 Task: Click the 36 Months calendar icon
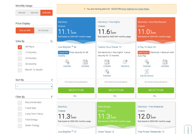[85, 62]
